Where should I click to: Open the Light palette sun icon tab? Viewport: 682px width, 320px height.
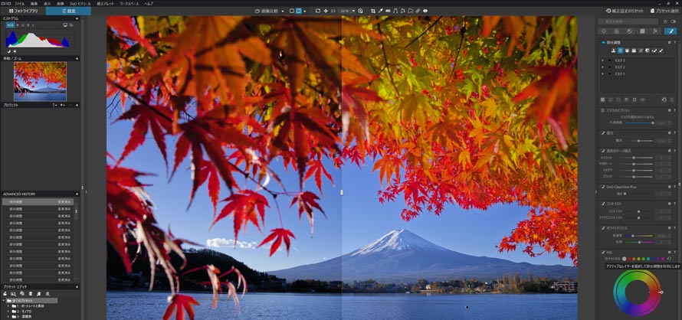[604, 31]
